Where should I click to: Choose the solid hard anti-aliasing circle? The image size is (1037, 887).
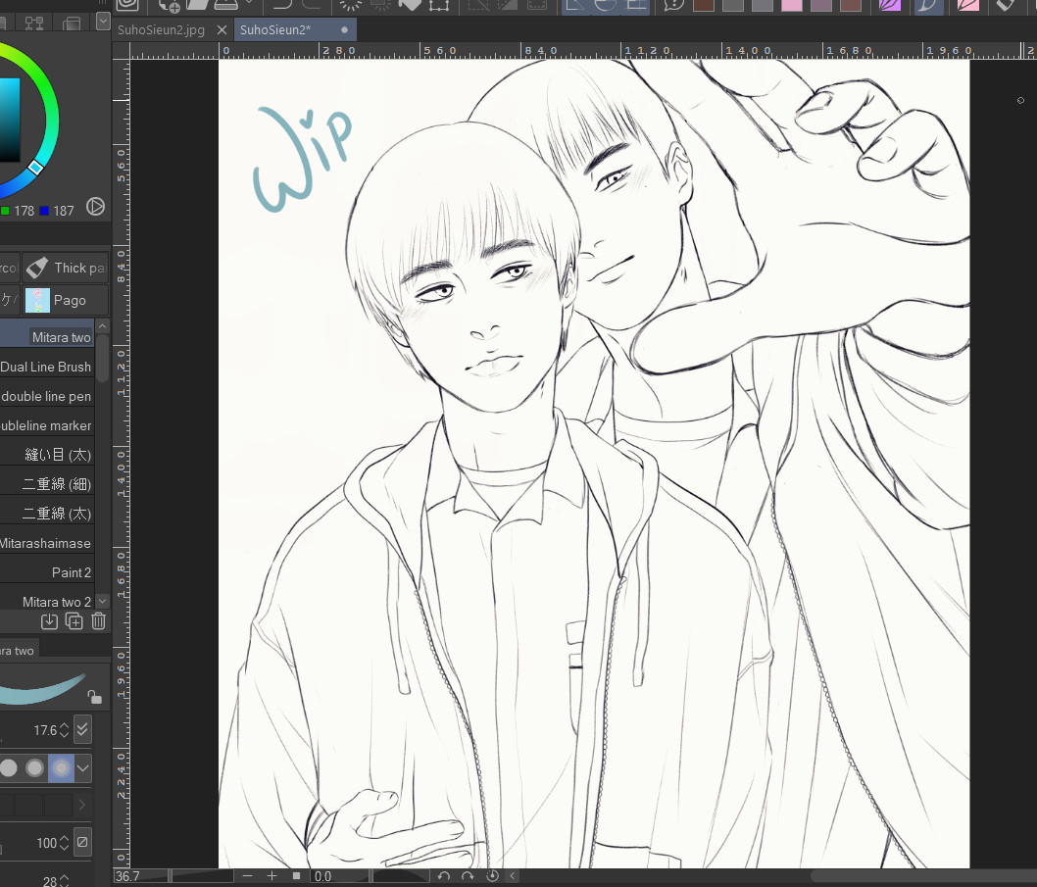(8, 767)
